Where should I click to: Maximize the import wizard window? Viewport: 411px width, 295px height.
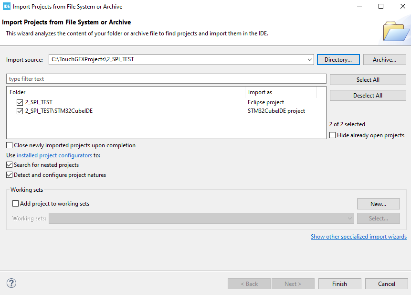pyautogui.click(x=381, y=7)
